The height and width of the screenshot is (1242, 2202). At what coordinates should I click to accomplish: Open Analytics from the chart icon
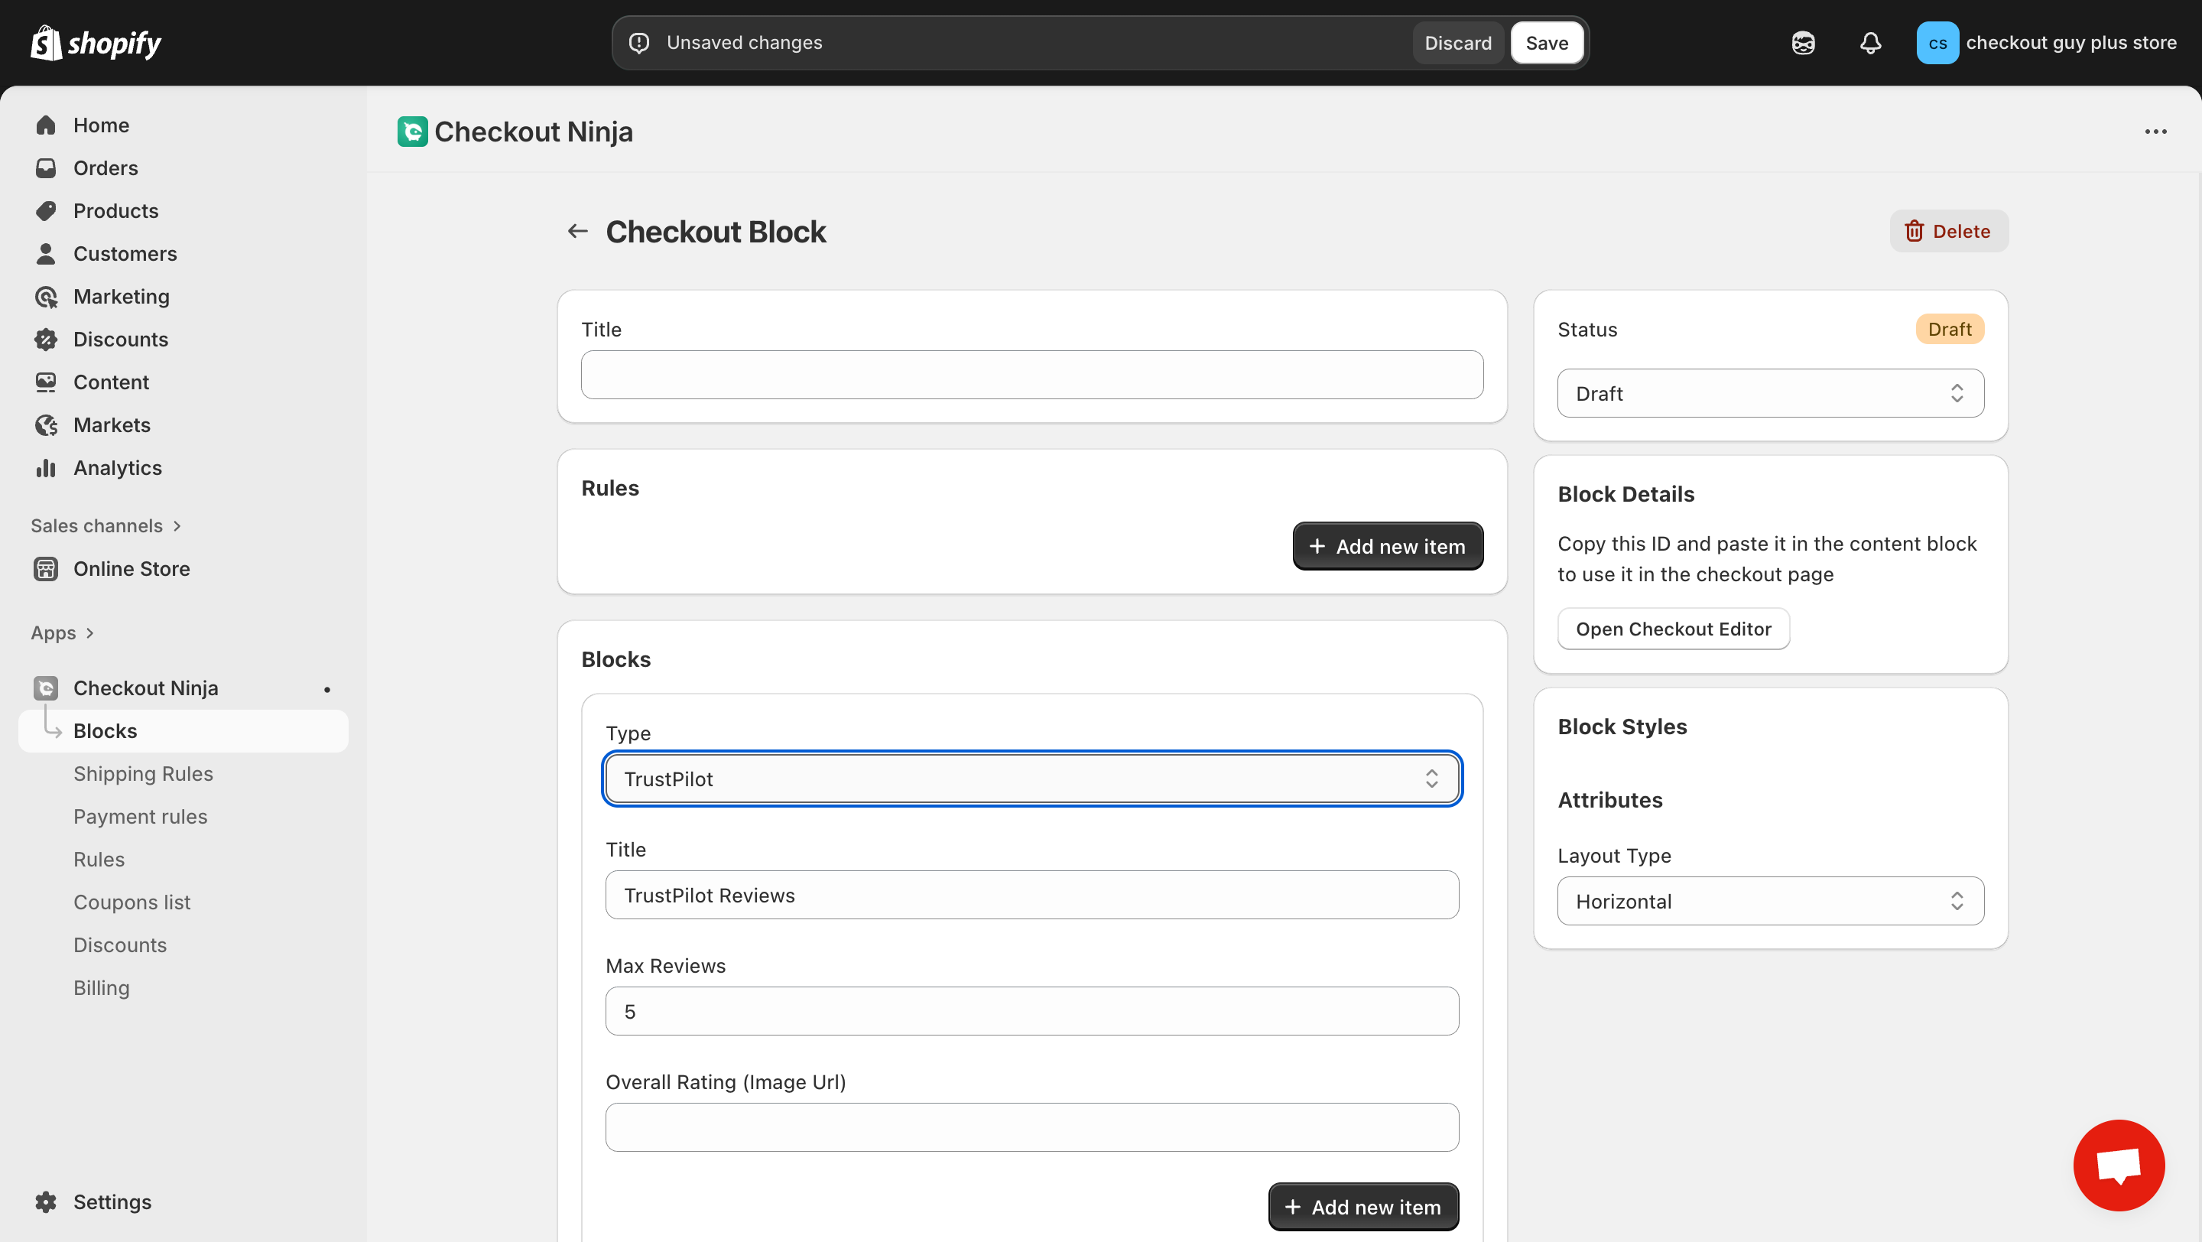[x=46, y=467]
